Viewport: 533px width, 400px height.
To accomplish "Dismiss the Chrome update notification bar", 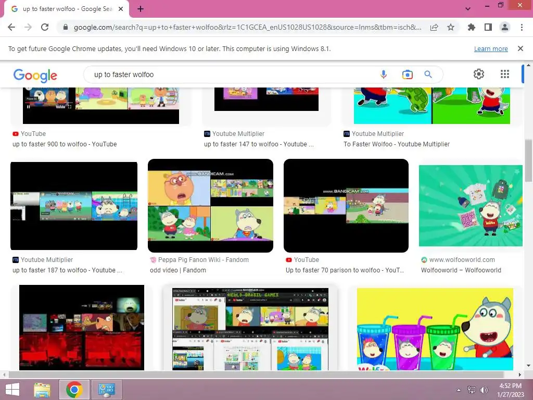I will pyautogui.click(x=521, y=48).
